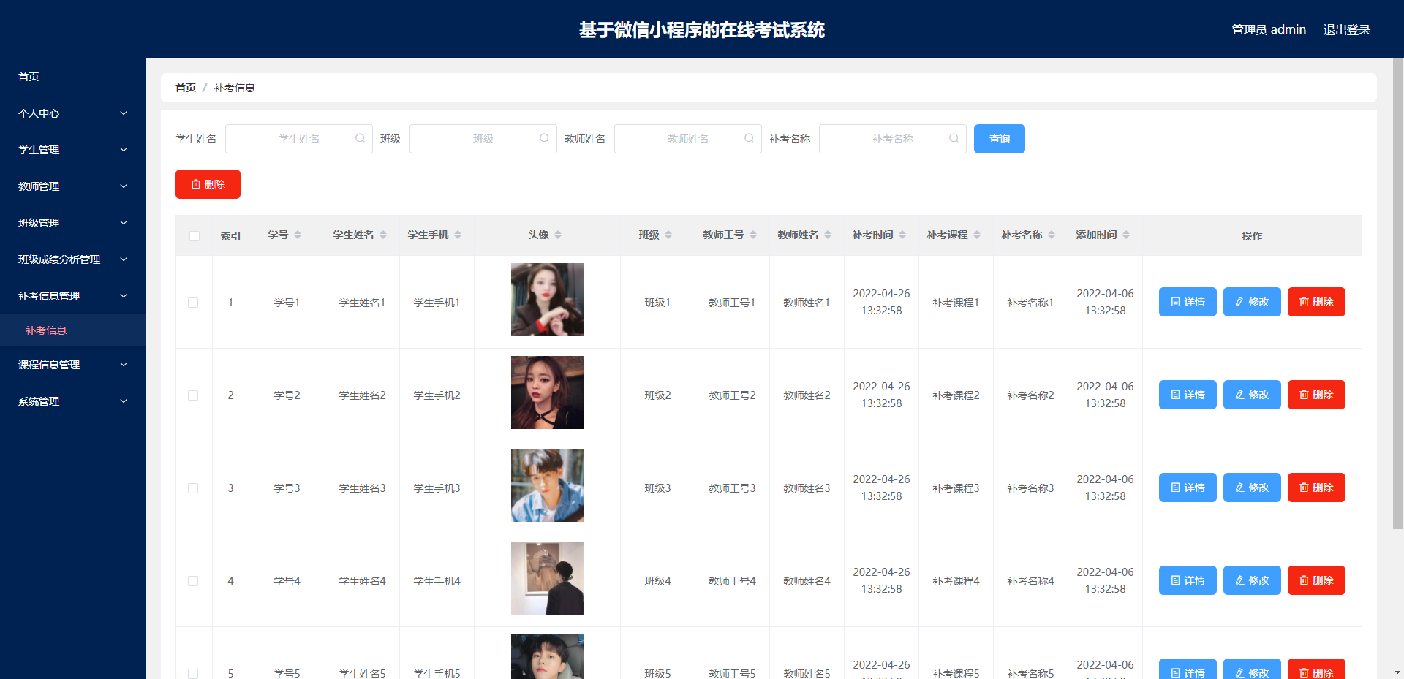Expand 班级成绩分析管理 sidebar menu
Screen dimensions: 1404x679
click(x=73, y=259)
